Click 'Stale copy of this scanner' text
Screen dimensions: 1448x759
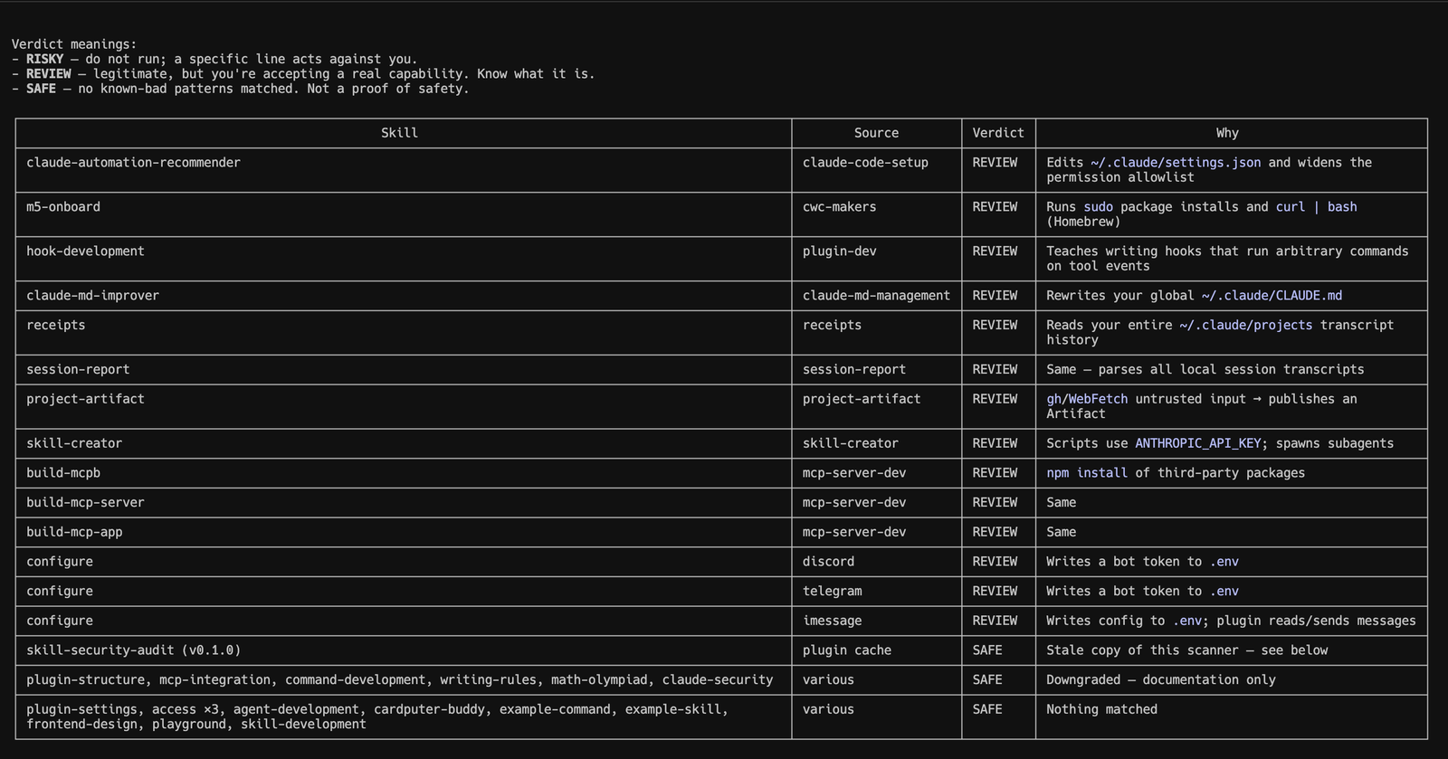[1142, 650]
